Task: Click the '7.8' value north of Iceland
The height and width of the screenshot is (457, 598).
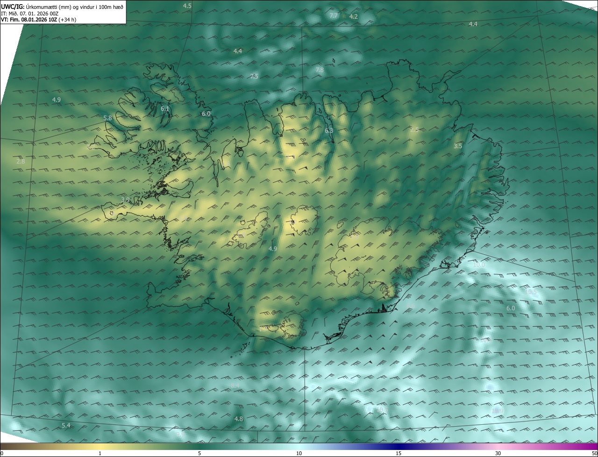Action: [x=320, y=70]
